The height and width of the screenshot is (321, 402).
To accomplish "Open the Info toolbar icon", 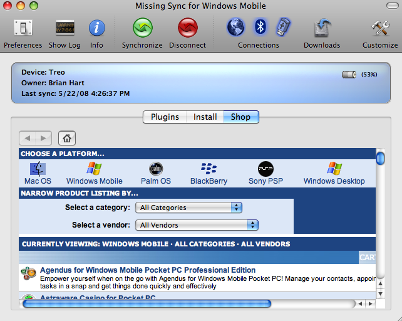I will click(96, 29).
